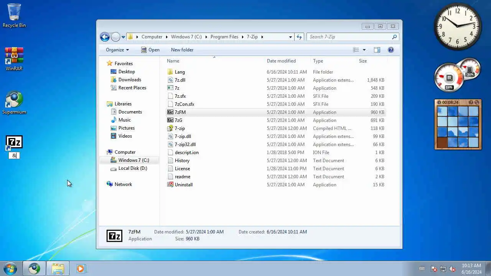Click the Forward navigation arrow in Explorer
491x276 pixels.
click(115, 37)
